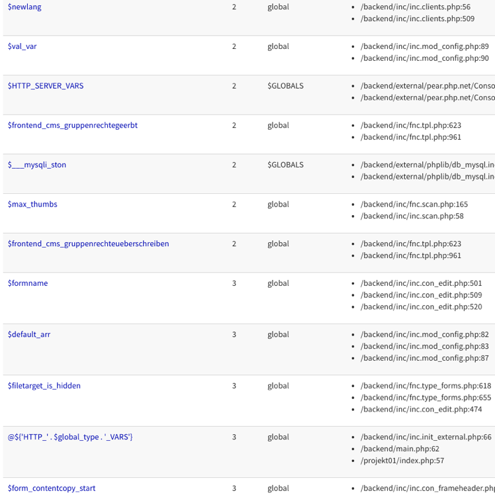Select path /backend/inc/fnc.type_forms.php:618
The width and height of the screenshot is (495, 495).
pyautogui.click(x=426, y=386)
